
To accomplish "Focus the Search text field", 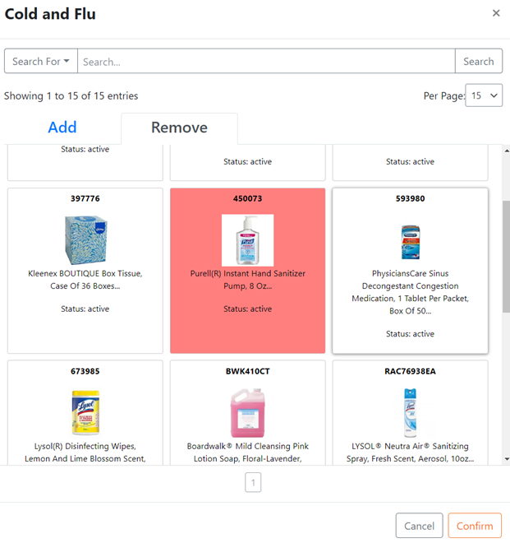I will pyautogui.click(x=266, y=61).
